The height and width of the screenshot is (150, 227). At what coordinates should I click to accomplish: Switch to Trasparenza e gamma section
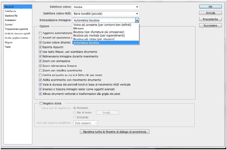pyautogui.click(x=16, y=29)
